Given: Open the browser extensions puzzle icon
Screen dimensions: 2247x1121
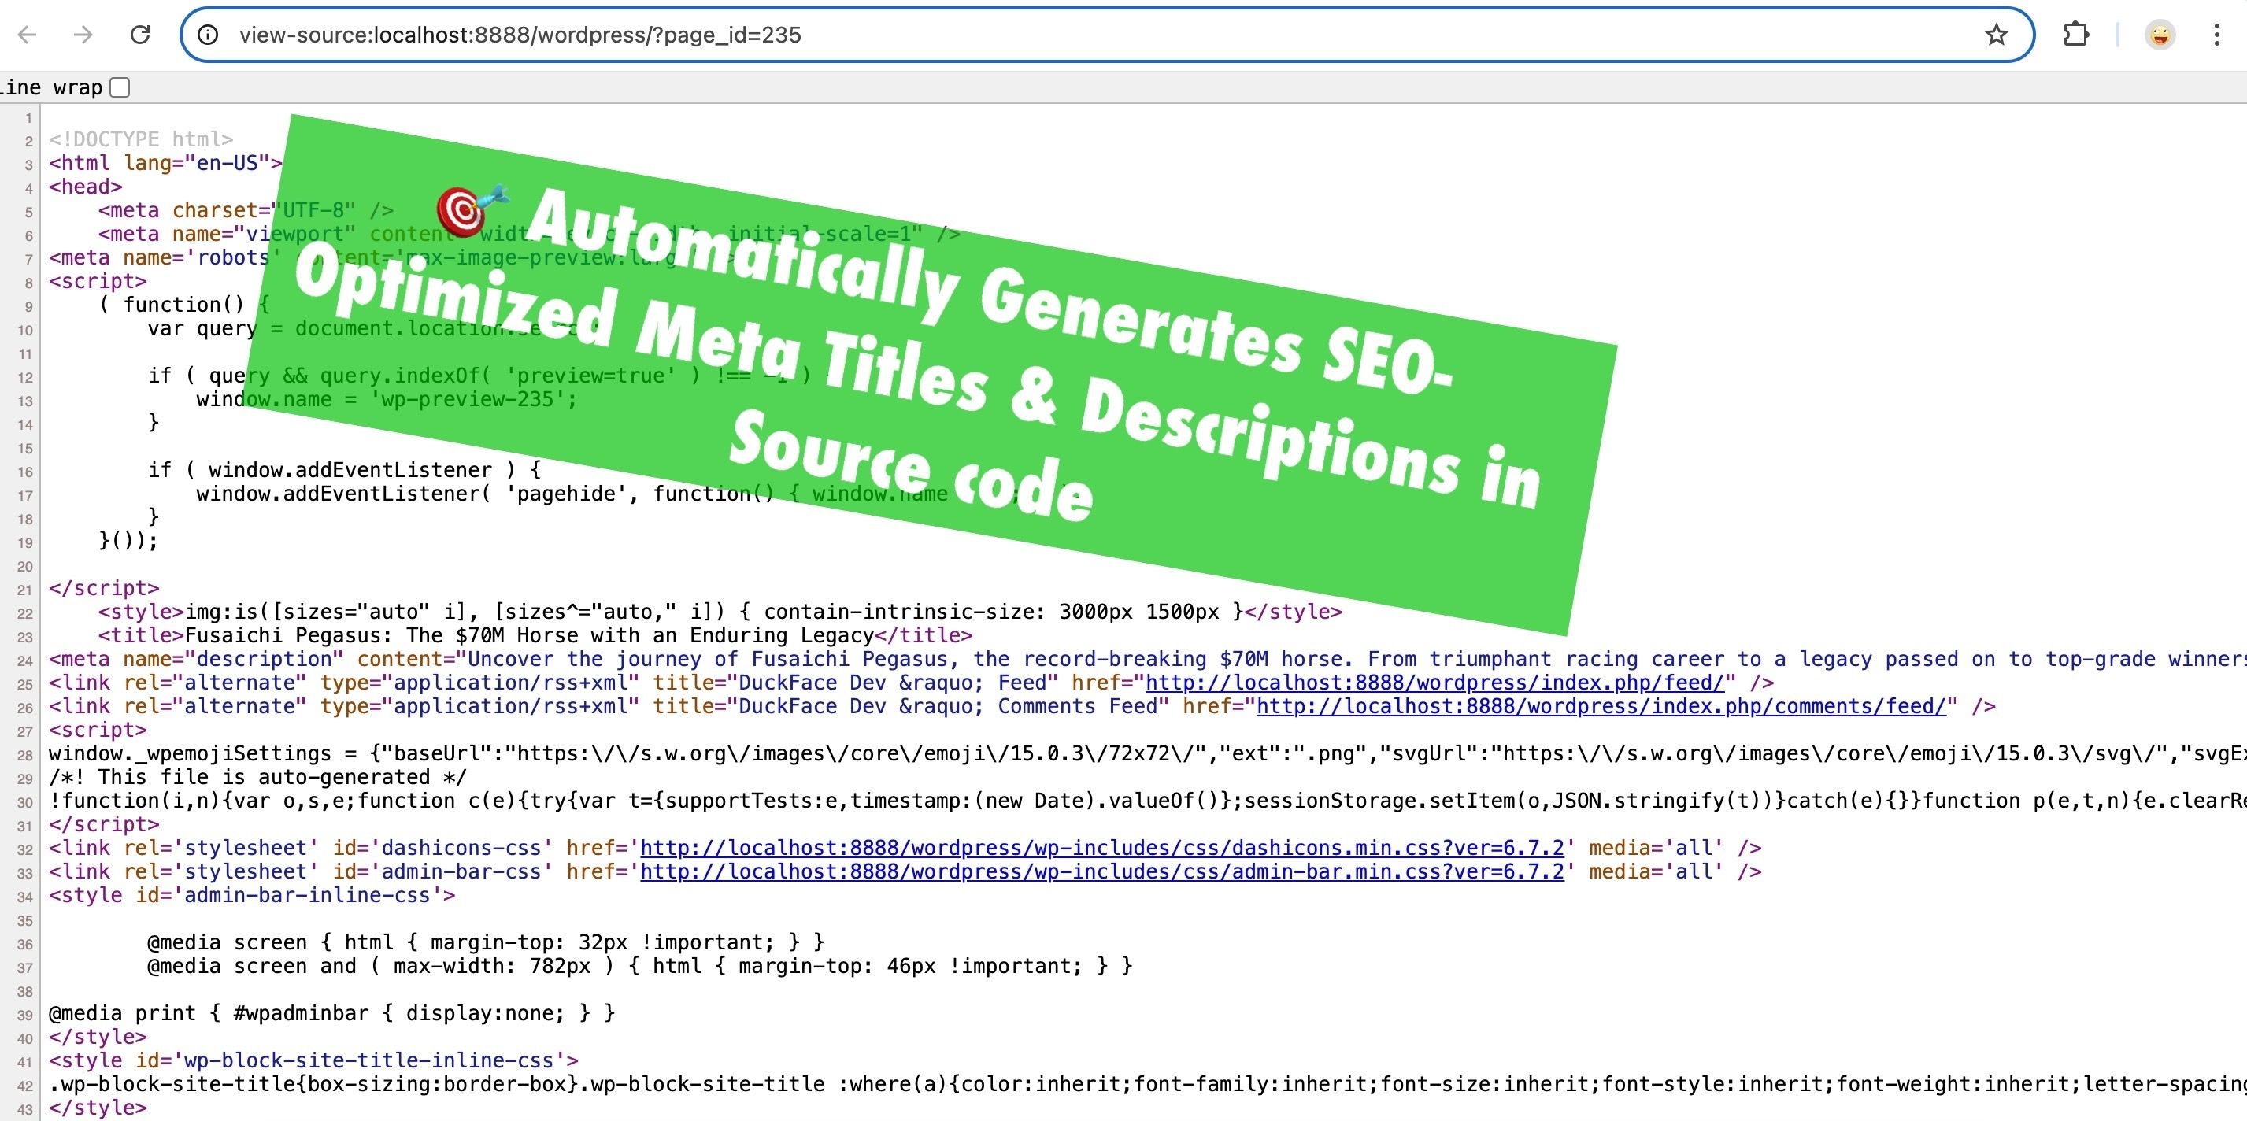Looking at the screenshot, I should pyautogui.click(x=2076, y=35).
